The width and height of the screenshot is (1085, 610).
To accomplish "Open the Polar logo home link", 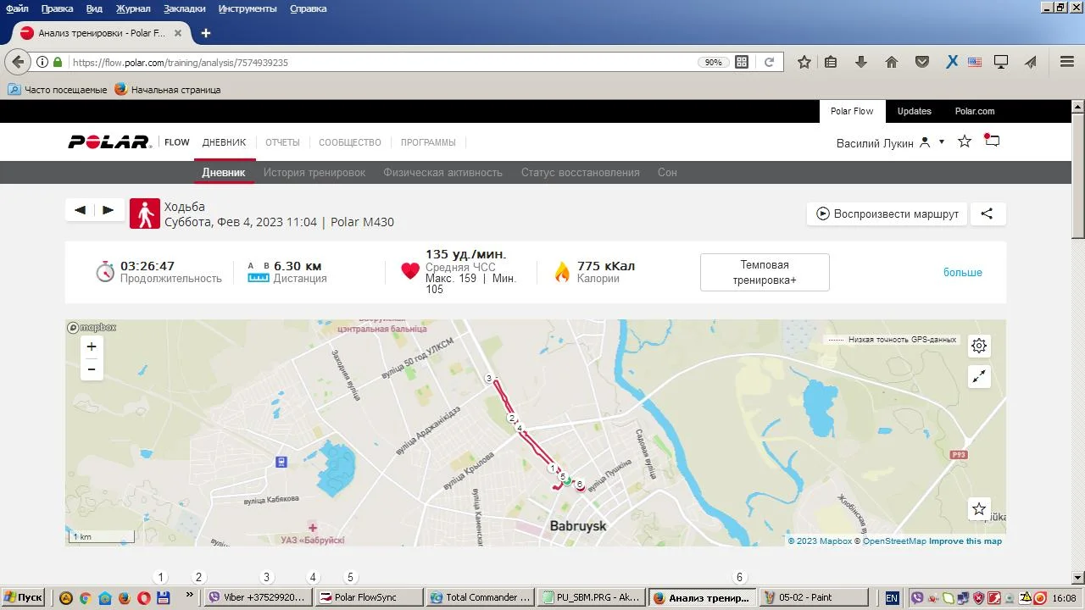I will 109,142.
